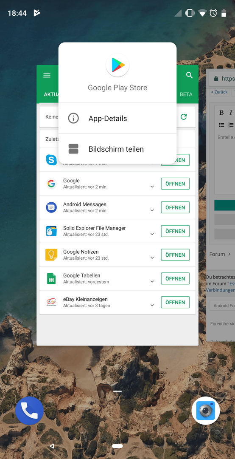Tap the info icon beside App-Details
The image size is (235, 459).
pos(73,119)
